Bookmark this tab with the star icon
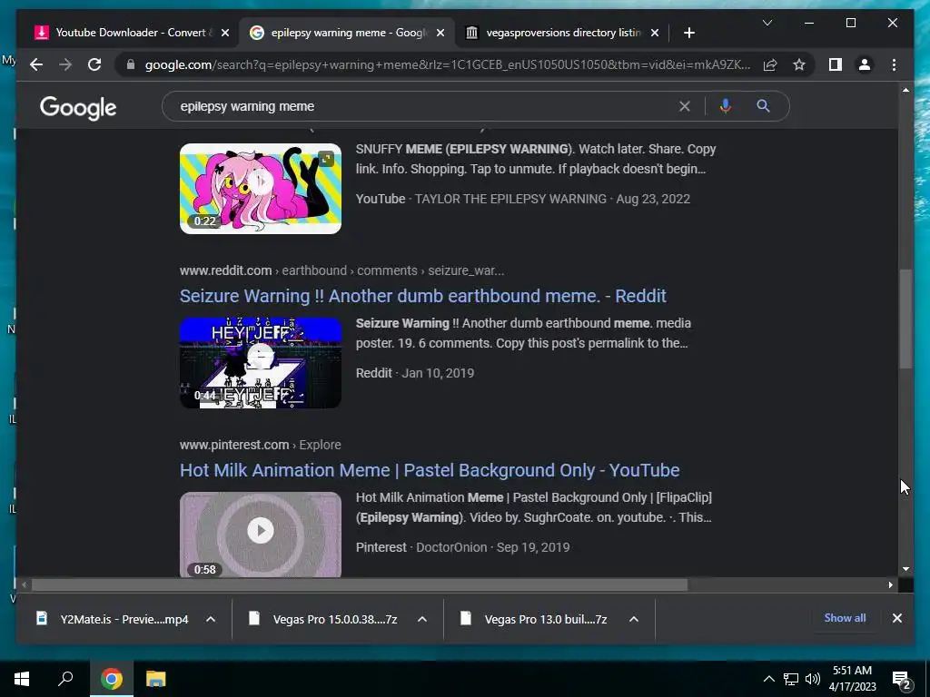 pos(799,64)
